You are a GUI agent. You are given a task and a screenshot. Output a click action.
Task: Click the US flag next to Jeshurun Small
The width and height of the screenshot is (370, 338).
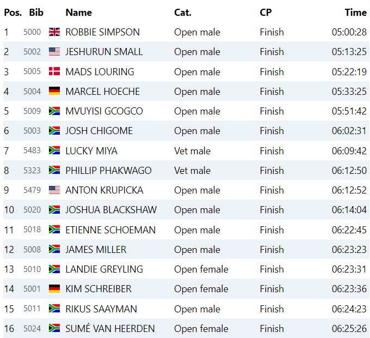[x=54, y=52]
